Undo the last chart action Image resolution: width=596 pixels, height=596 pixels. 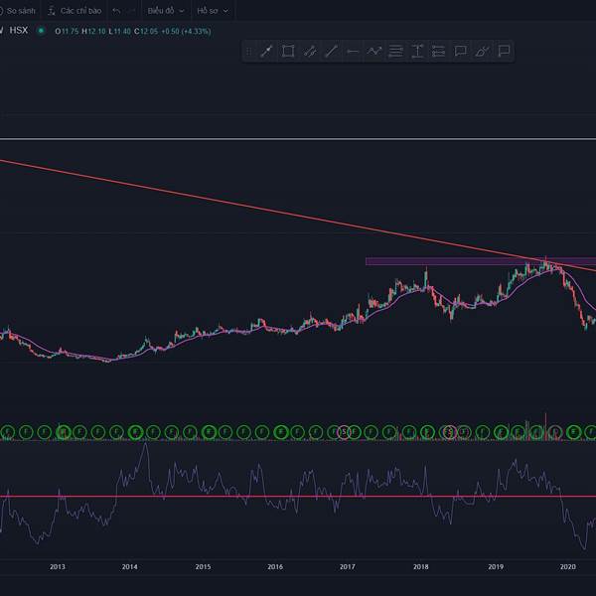116,11
